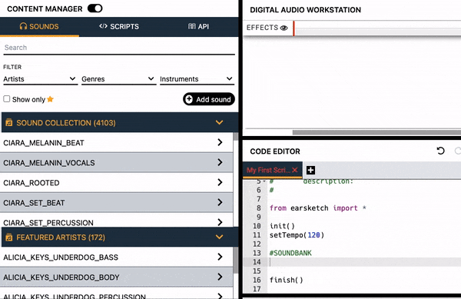The width and height of the screenshot is (461, 299).
Task: Click the DAW horizontal scrollbar
Action: [x=376, y=132]
